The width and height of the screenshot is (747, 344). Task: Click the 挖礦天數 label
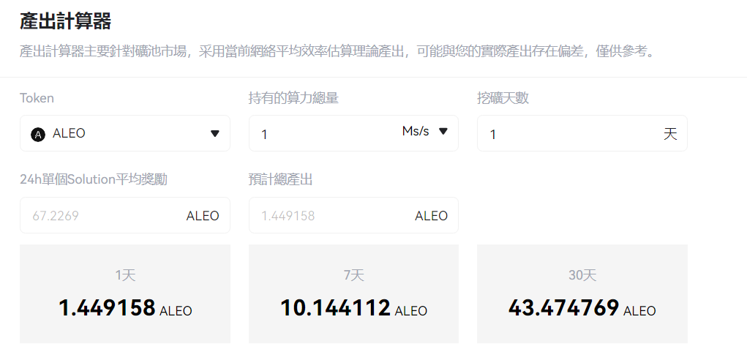503,98
